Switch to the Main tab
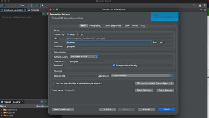Image resolution: width=209 pixels, height=118 pixels. pyautogui.click(x=84, y=26)
